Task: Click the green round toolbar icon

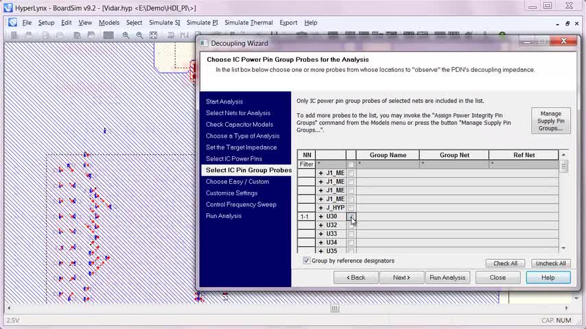Action: [x=502, y=35]
